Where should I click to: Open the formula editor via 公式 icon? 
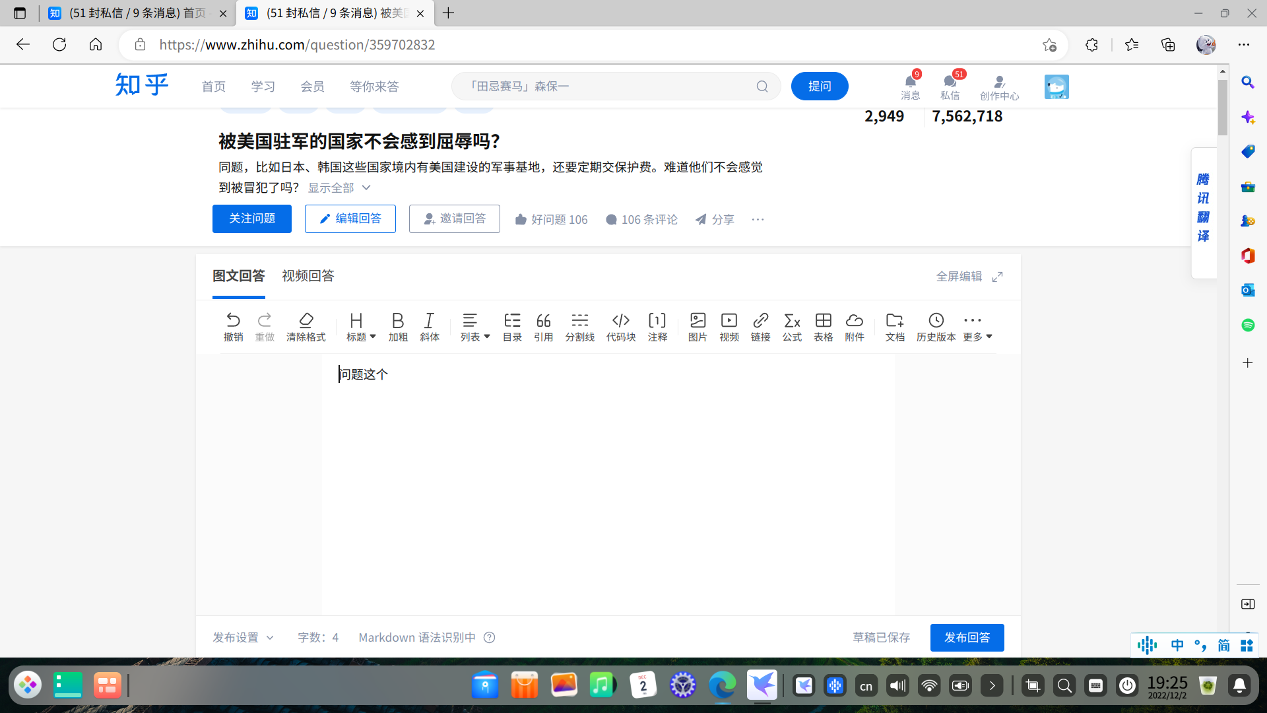(x=792, y=326)
